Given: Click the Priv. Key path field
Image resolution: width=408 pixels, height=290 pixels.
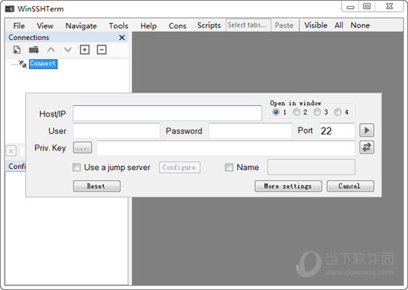Looking at the screenshot, I should (226, 148).
